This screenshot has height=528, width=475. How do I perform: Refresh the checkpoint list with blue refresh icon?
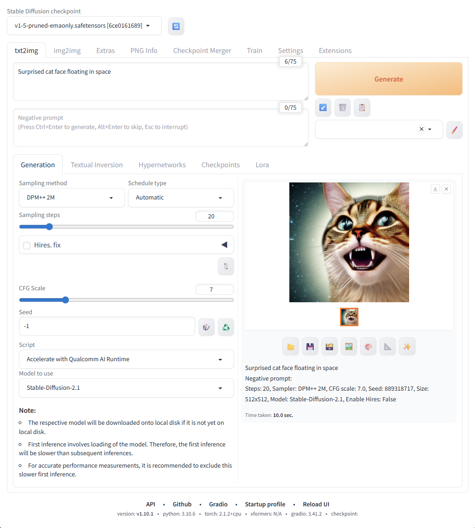click(x=176, y=26)
